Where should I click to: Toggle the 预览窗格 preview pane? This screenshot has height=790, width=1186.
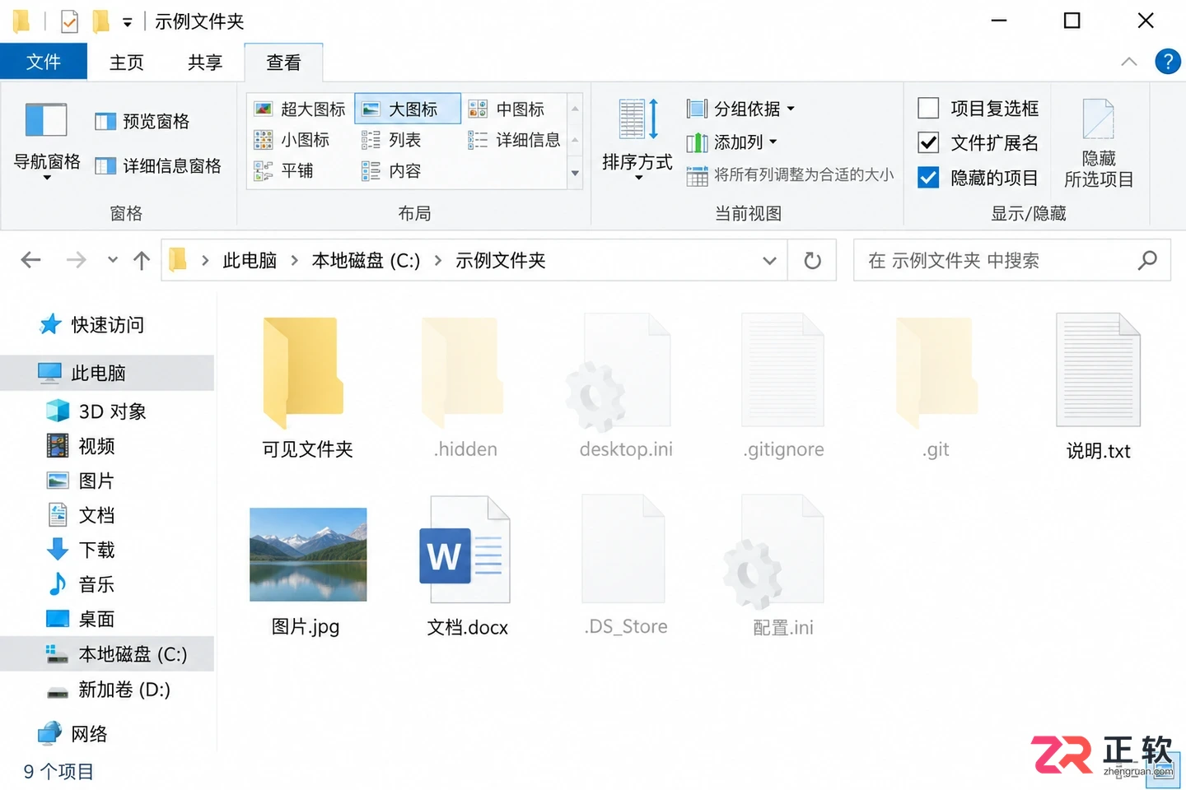[x=142, y=122]
